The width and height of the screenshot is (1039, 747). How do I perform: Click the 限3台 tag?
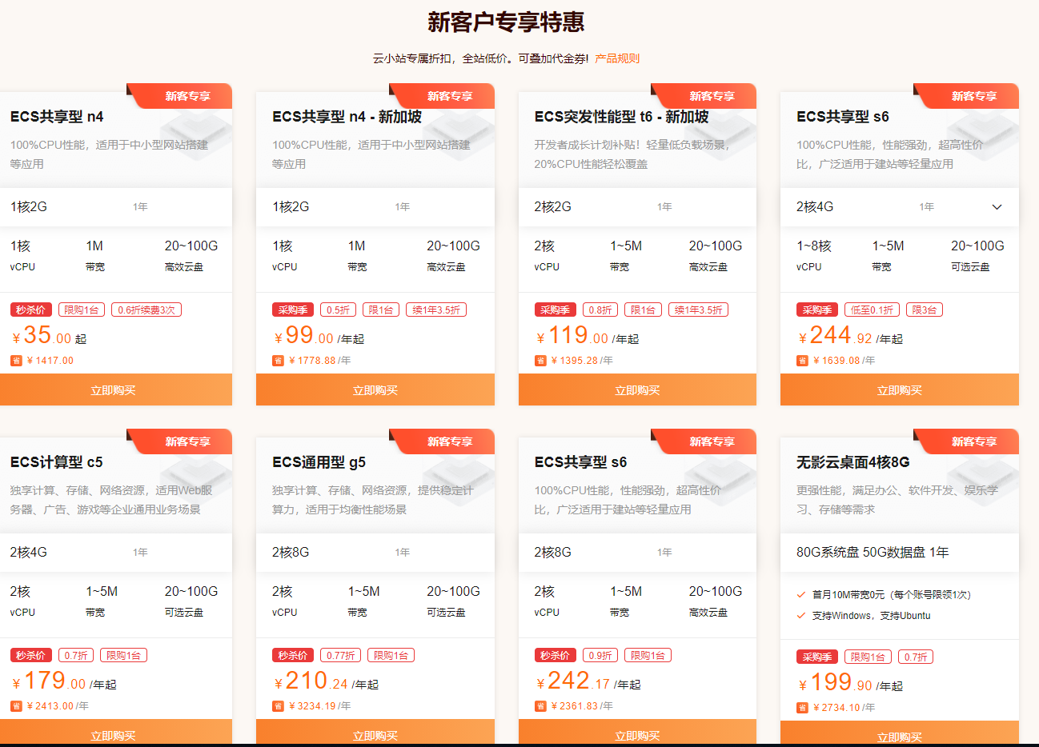(924, 310)
